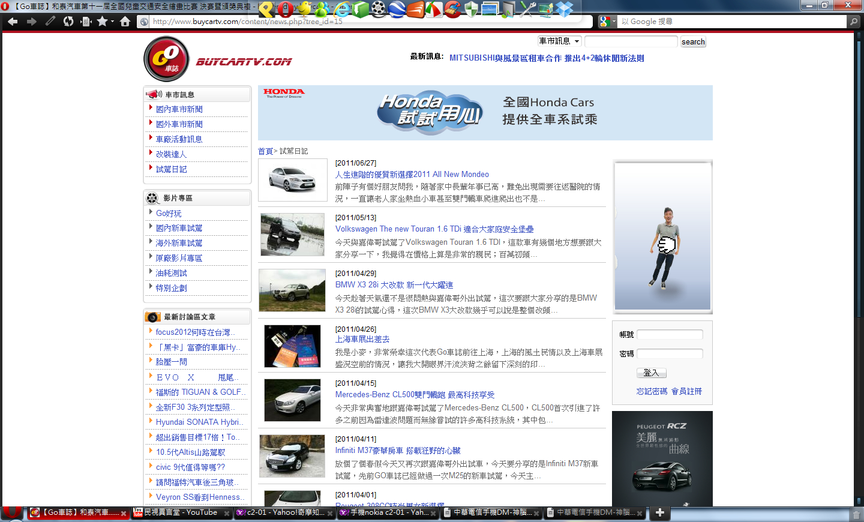The height and width of the screenshot is (522, 864).
Task: Switch to the 民視異言堂 YouTube tab
Action: click(x=181, y=513)
